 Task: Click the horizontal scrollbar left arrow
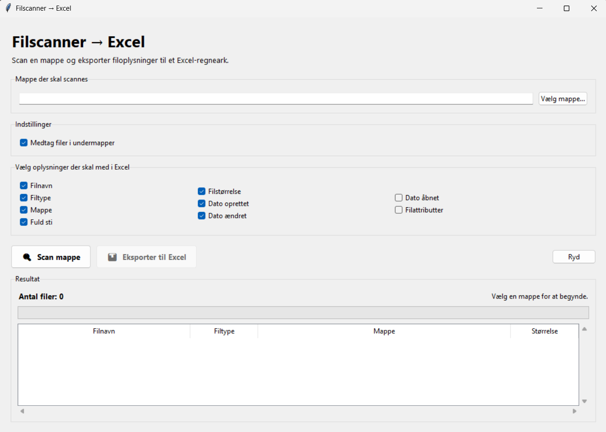(x=22, y=411)
